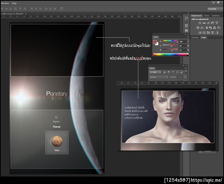Click Distribute right edges button
Screen dimensions: 224x184
[55, 9]
